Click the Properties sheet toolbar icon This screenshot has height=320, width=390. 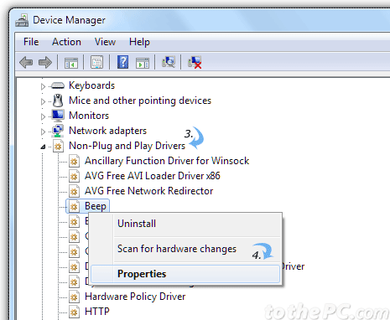(x=96, y=62)
